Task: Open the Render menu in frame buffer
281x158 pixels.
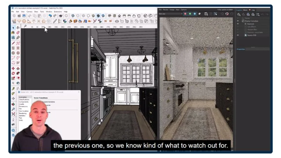Action: point(165,10)
